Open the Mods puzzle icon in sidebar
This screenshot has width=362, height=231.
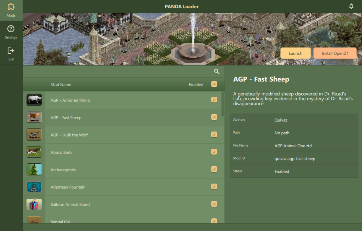pos(11,7)
